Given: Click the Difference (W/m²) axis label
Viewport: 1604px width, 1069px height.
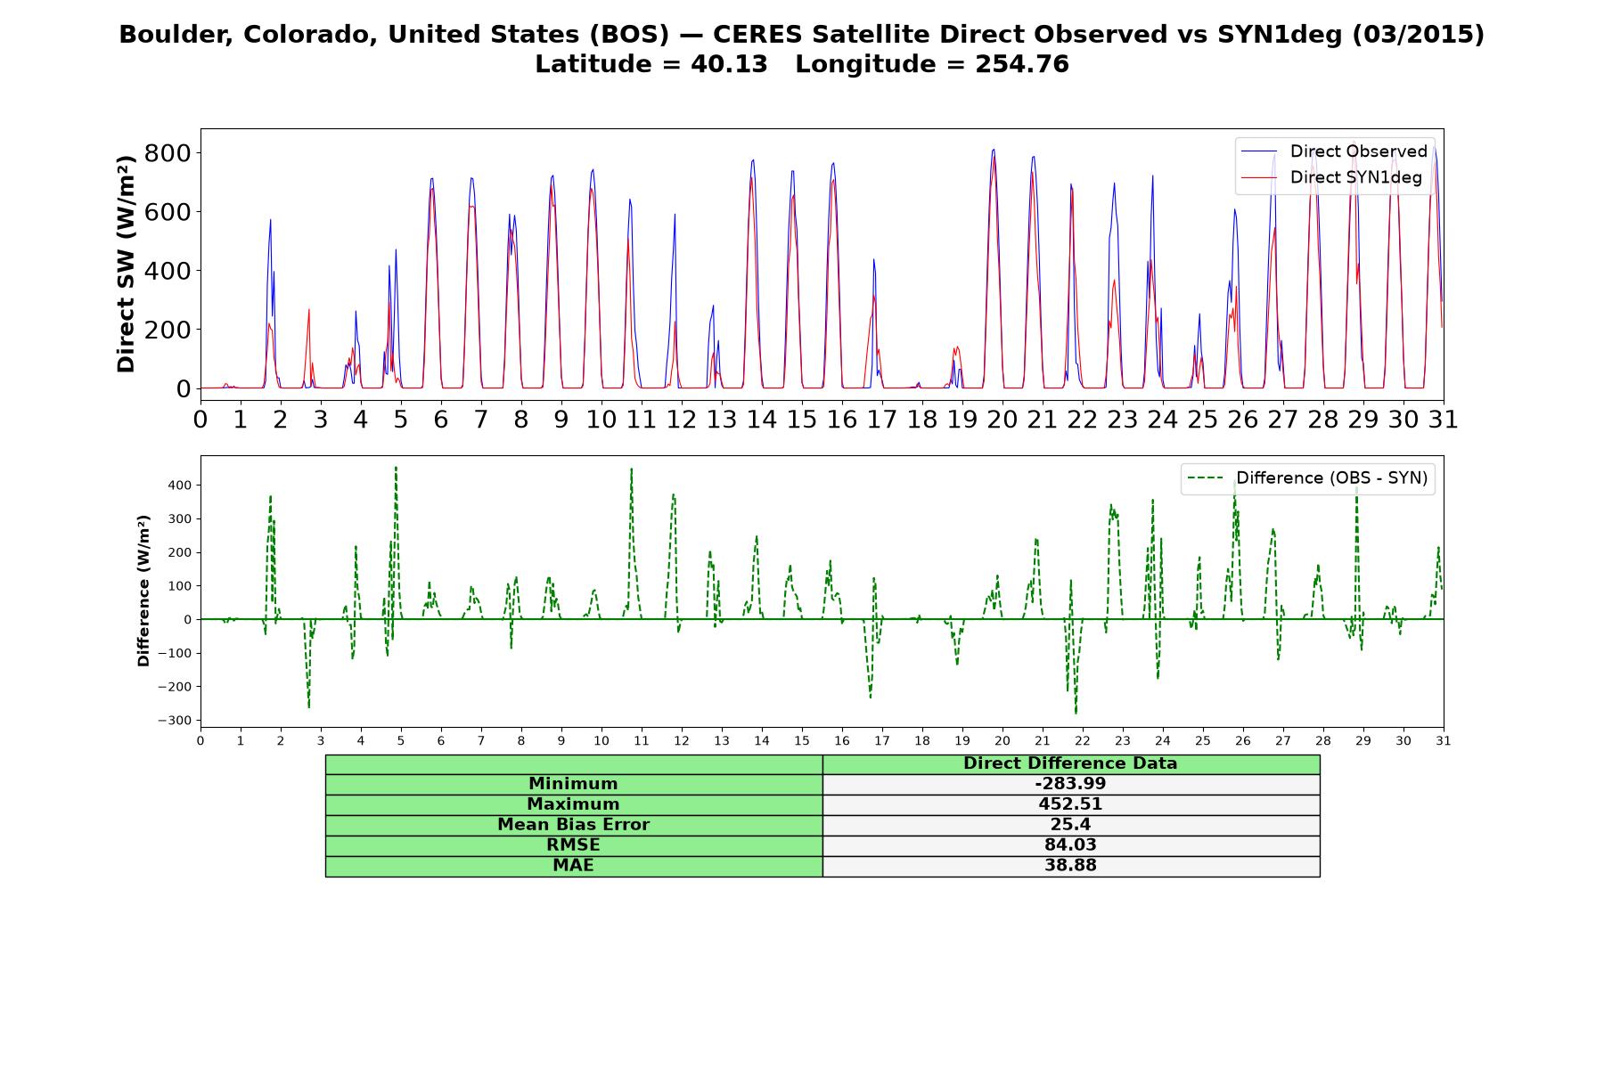Looking at the screenshot, I should [x=143, y=591].
